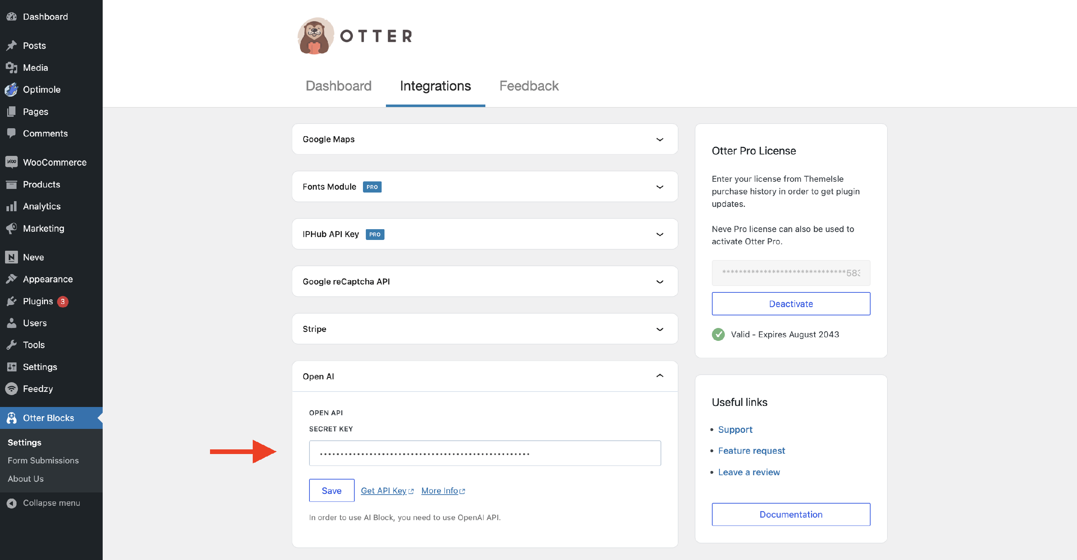Image resolution: width=1077 pixels, height=560 pixels.
Task: Open WooCommerce via its woo icon
Action: [11, 162]
